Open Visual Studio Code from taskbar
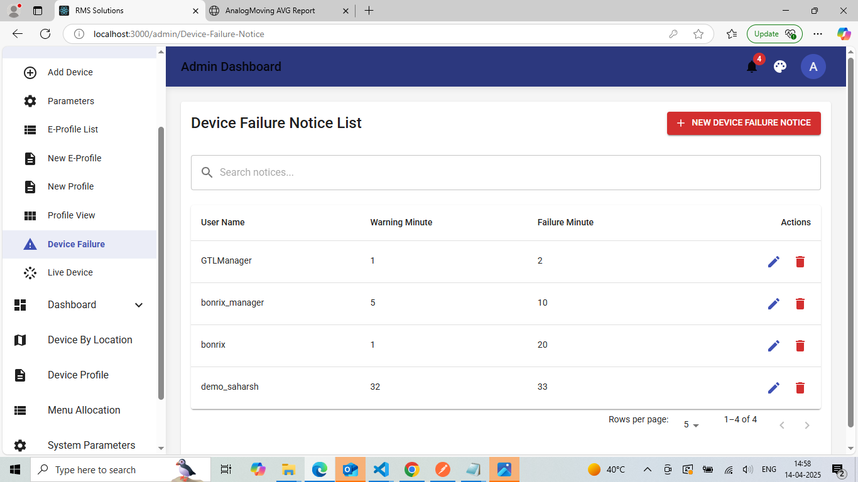The image size is (858, 482). [x=381, y=469]
